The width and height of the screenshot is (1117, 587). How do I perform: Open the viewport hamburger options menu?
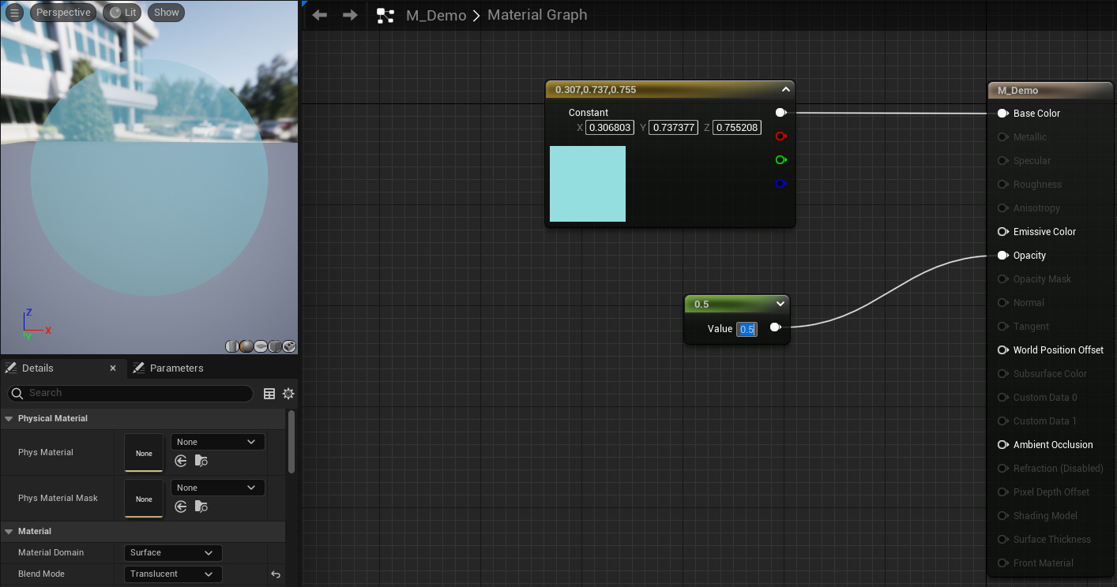[x=14, y=13]
